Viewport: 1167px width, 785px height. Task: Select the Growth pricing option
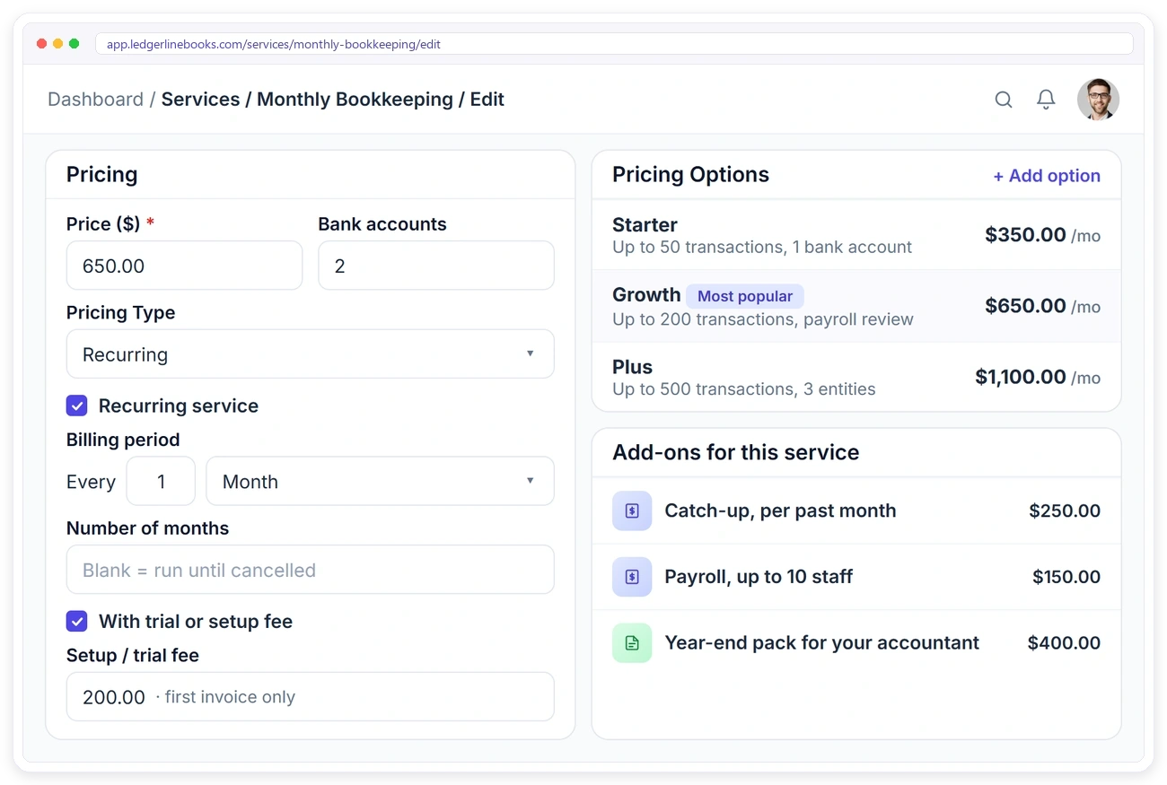tap(856, 307)
